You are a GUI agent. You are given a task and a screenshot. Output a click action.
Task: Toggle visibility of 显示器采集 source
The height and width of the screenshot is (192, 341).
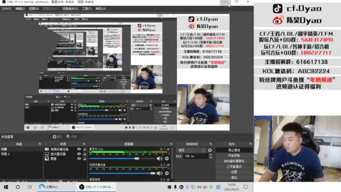click(79, 154)
